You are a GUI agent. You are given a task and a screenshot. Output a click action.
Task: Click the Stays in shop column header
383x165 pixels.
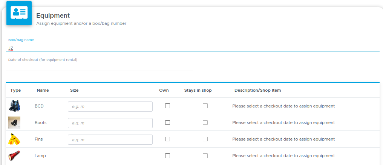click(198, 90)
